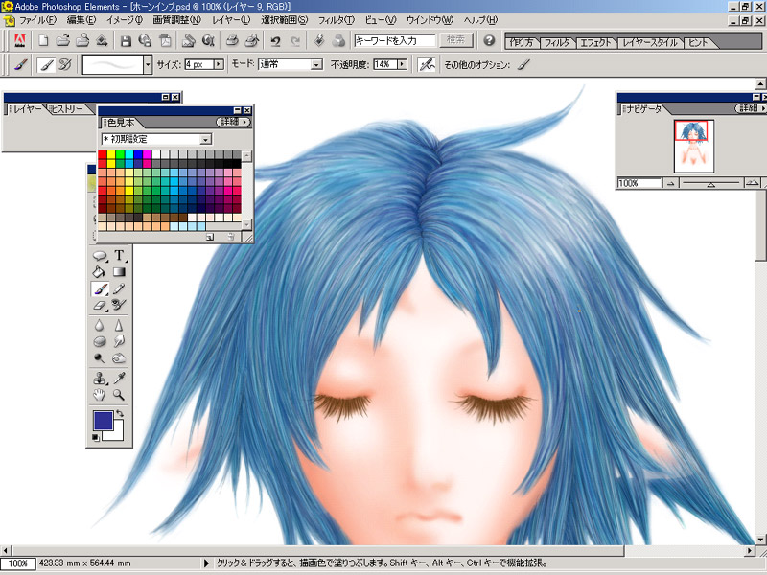767x575 pixels.
Task: Toggle the Airbrush option button
Action: [427, 64]
